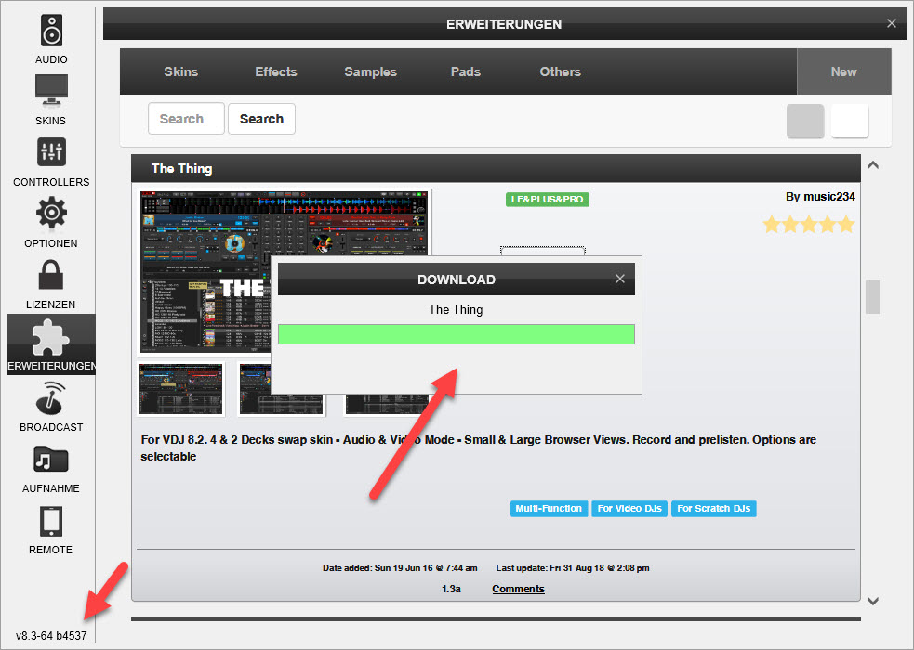
Task: Click the scroll down arrow
Action: 872,601
